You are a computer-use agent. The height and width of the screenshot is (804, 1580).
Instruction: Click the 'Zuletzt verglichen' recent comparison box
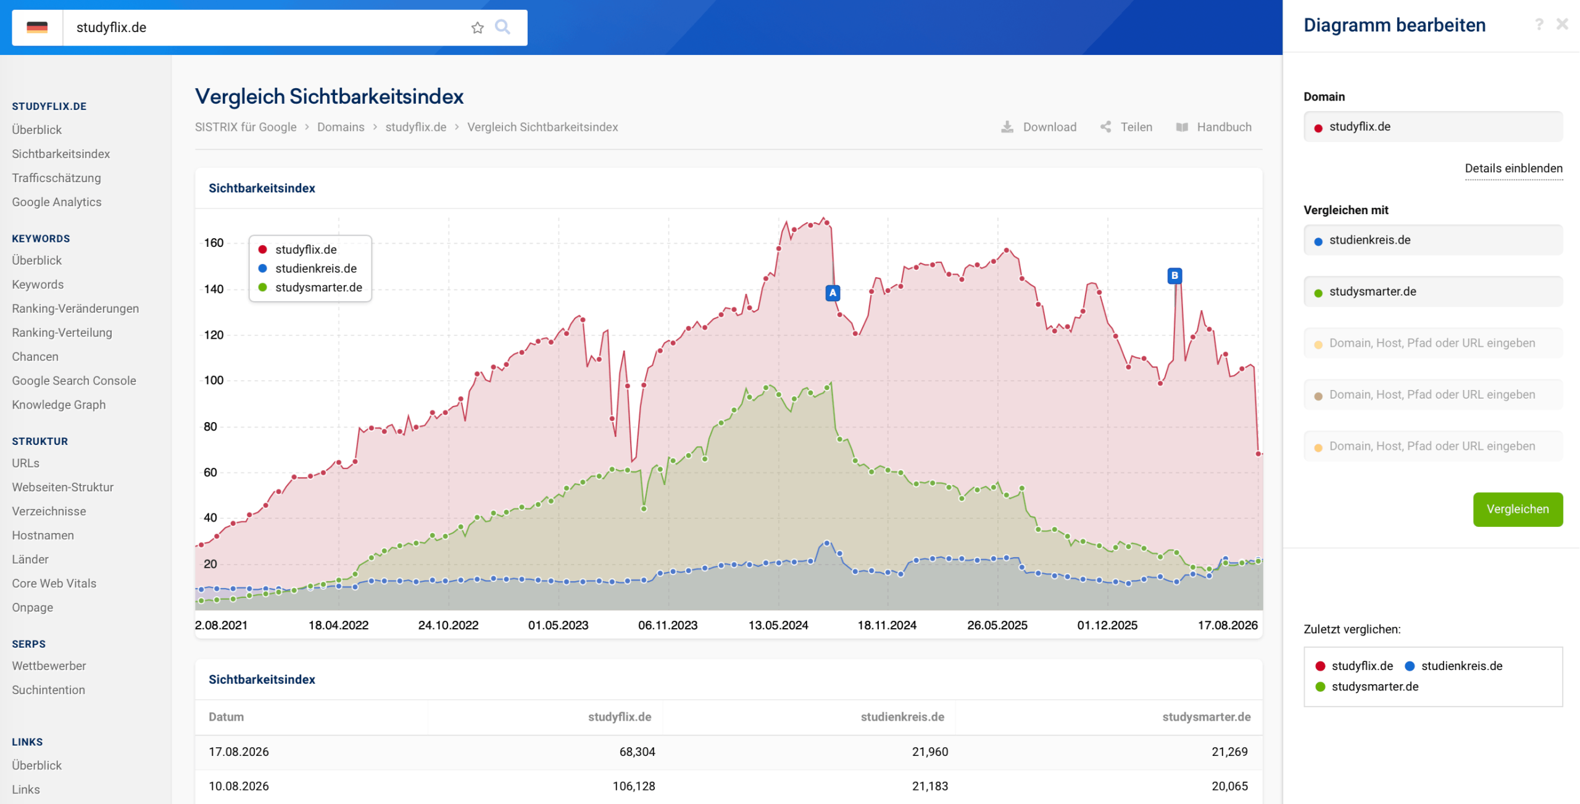pyautogui.click(x=1433, y=676)
